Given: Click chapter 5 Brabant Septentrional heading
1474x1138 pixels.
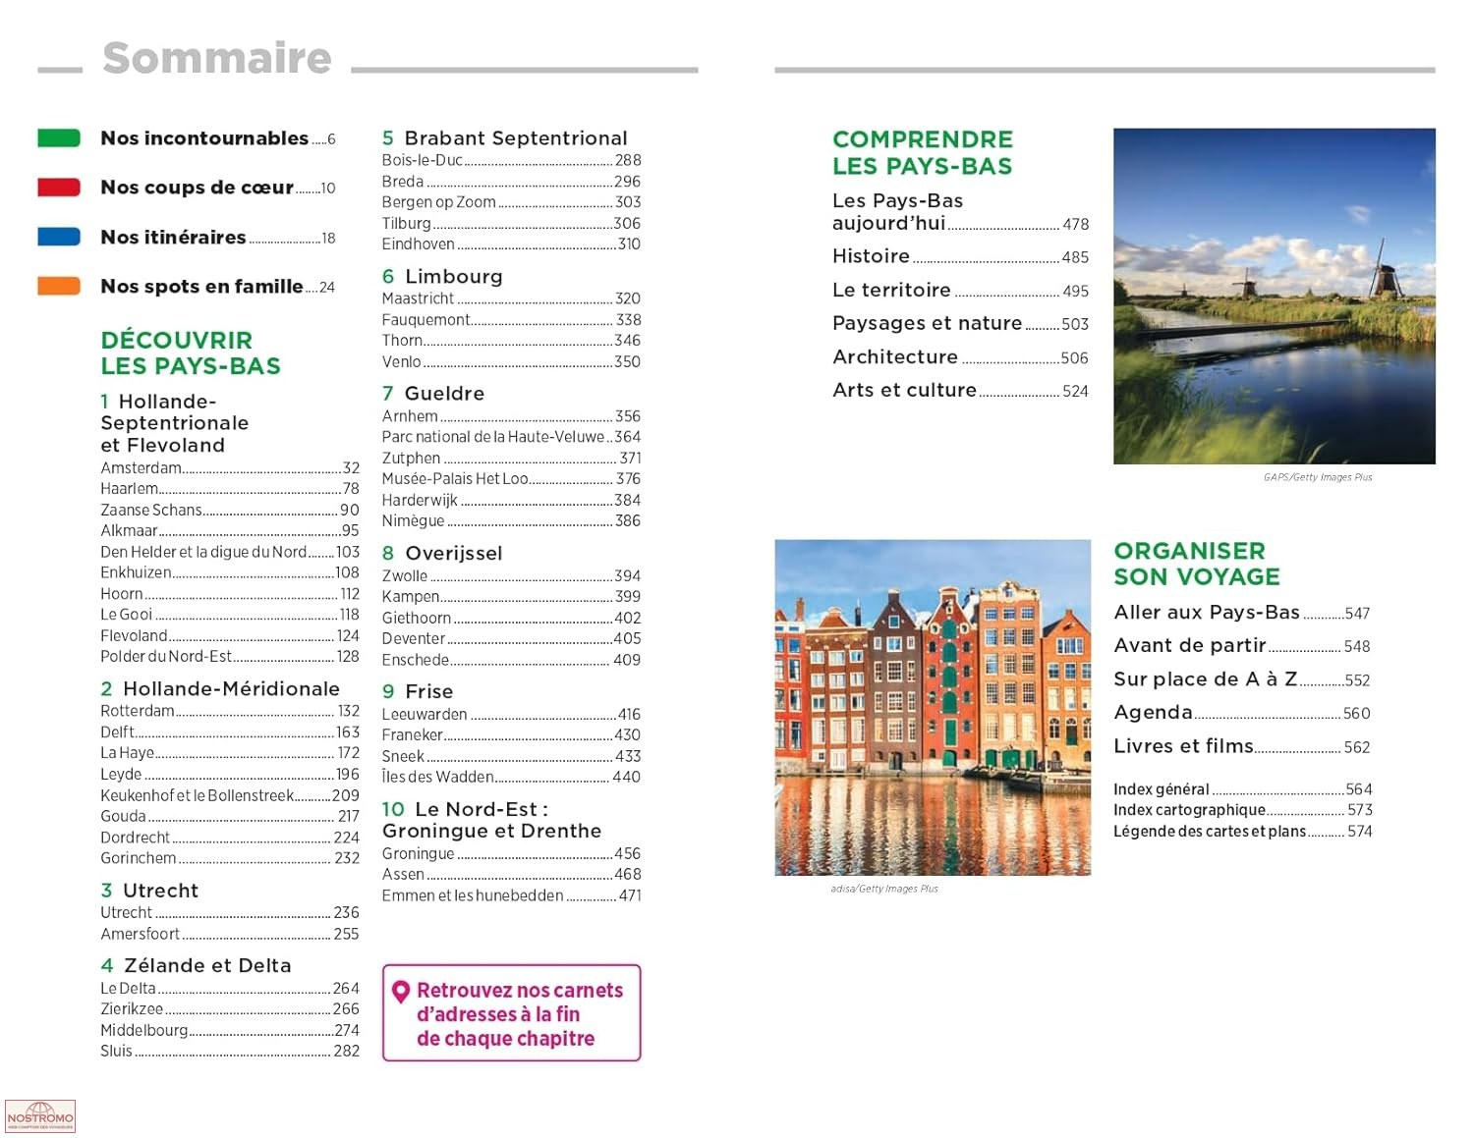Looking at the screenshot, I should tap(505, 138).
